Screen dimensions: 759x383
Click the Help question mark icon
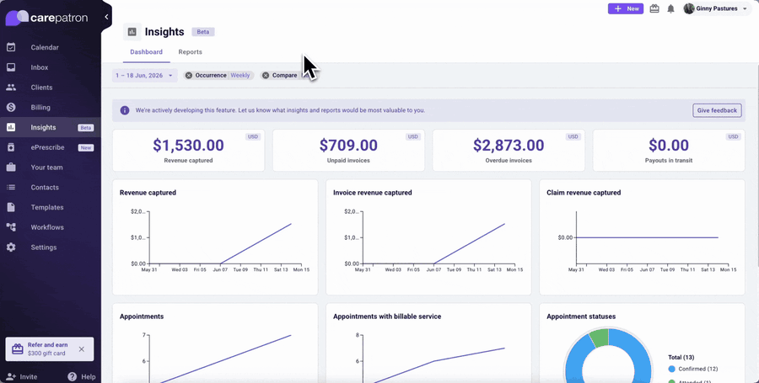[73, 377]
